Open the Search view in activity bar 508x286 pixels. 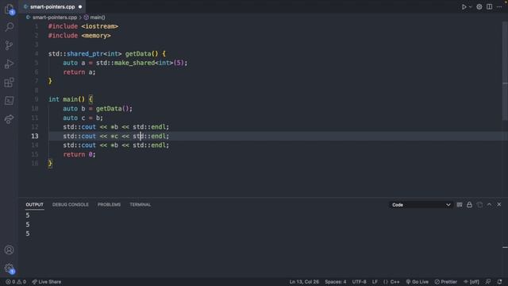point(9,27)
